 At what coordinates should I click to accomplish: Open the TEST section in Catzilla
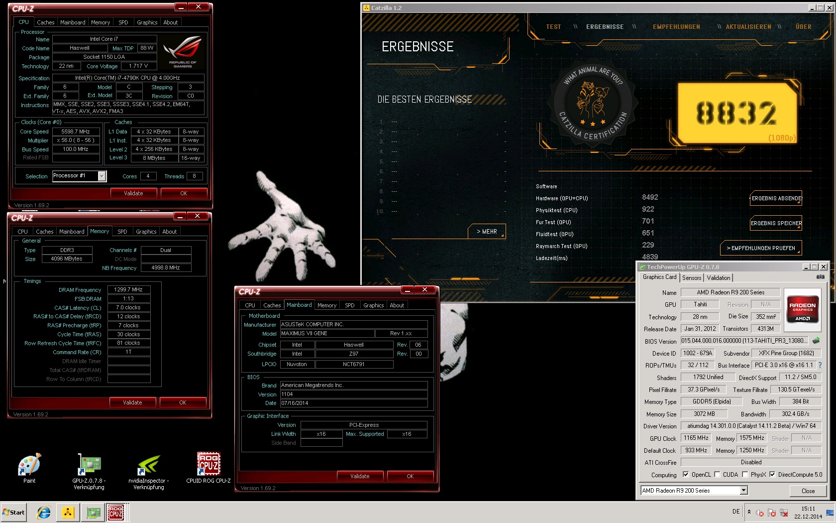pyautogui.click(x=553, y=27)
